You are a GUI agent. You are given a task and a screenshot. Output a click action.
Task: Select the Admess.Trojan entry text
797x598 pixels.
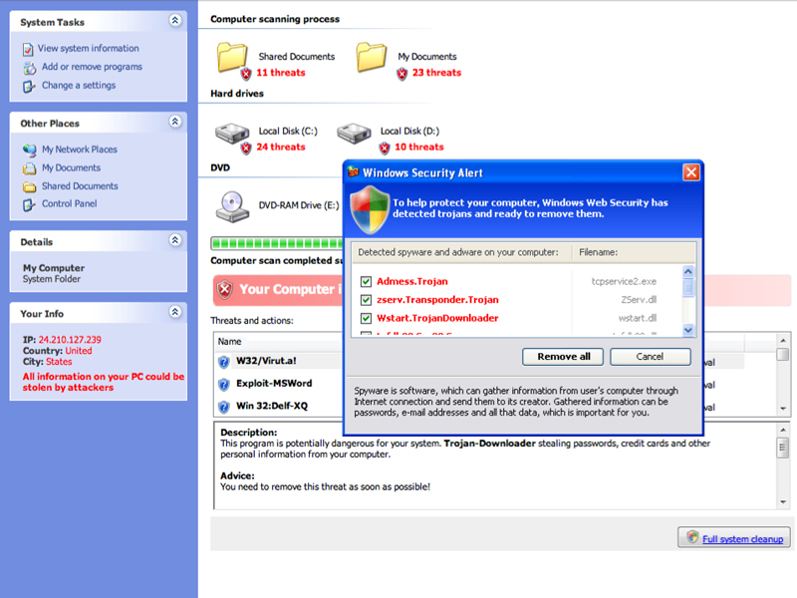click(412, 282)
